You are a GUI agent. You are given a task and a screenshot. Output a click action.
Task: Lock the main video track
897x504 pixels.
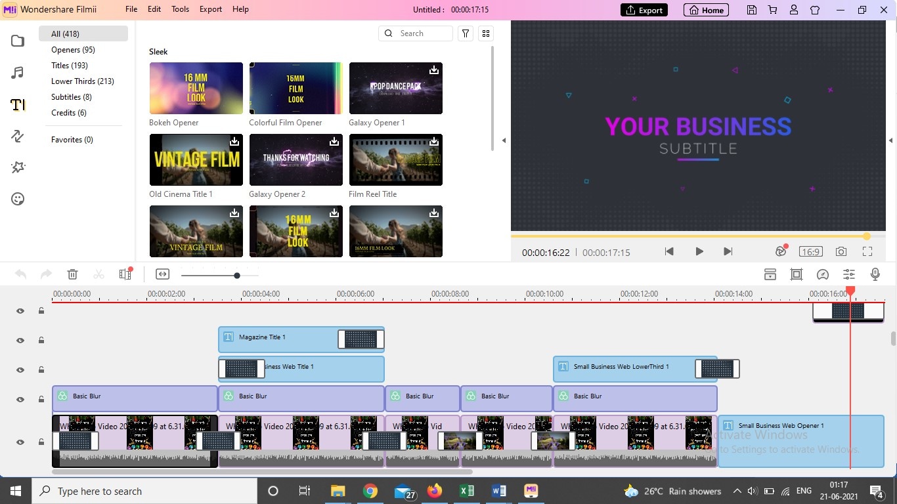click(x=41, y=442)
